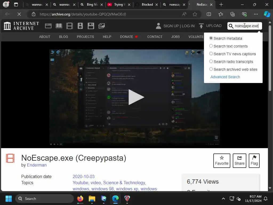Click the browser address bar URL
The width and height of the screenshot is (273, 205).
tap(83, 14)
